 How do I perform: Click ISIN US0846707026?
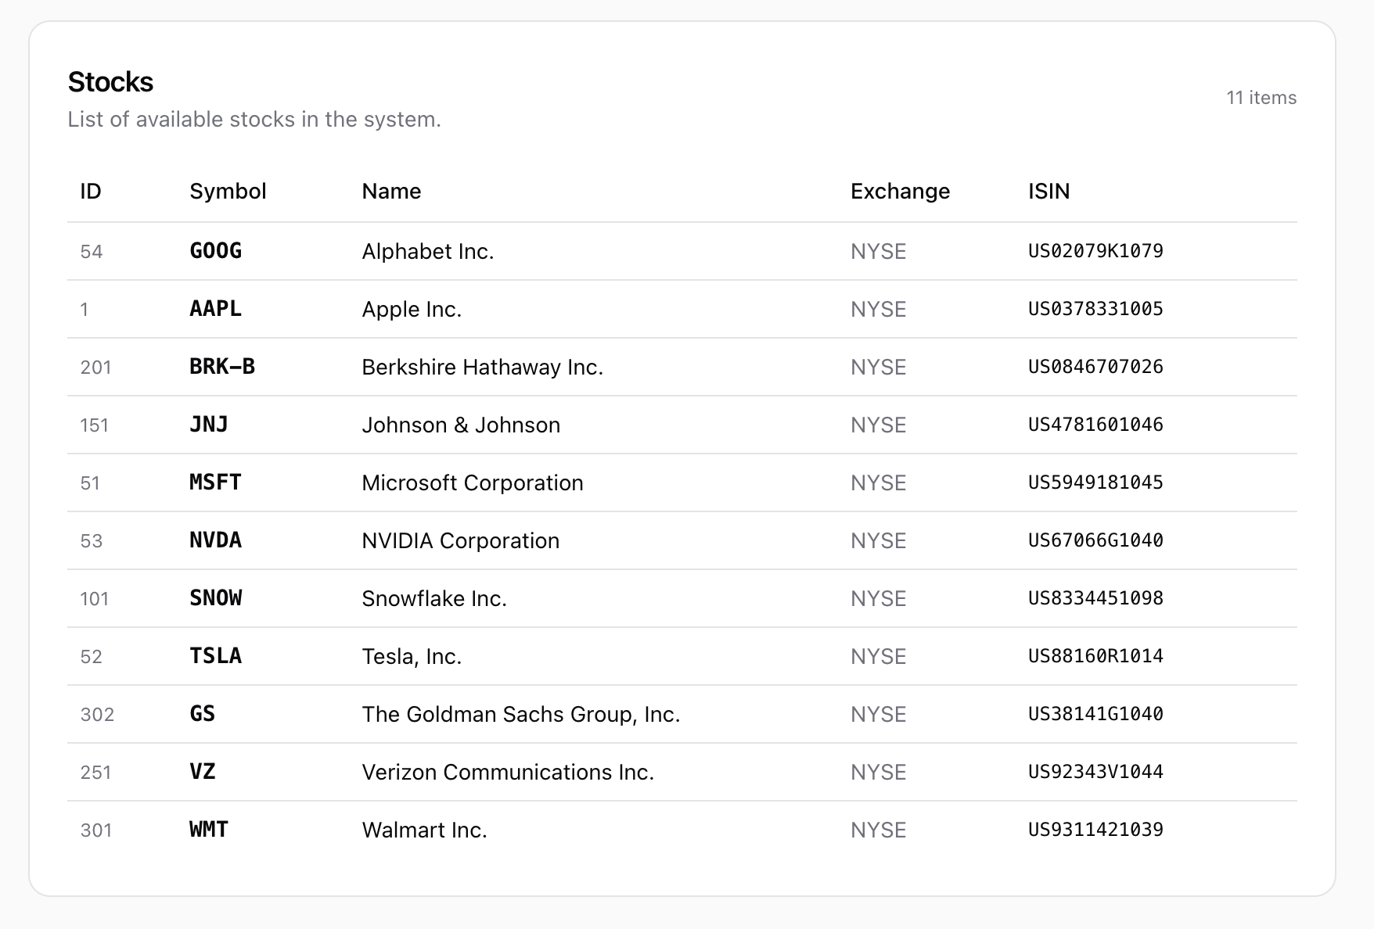pyautogui.click(x=1095, y=367)
